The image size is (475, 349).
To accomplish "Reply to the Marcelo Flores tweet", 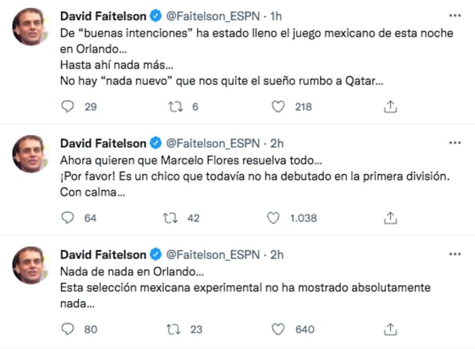I will pos(68,218).
